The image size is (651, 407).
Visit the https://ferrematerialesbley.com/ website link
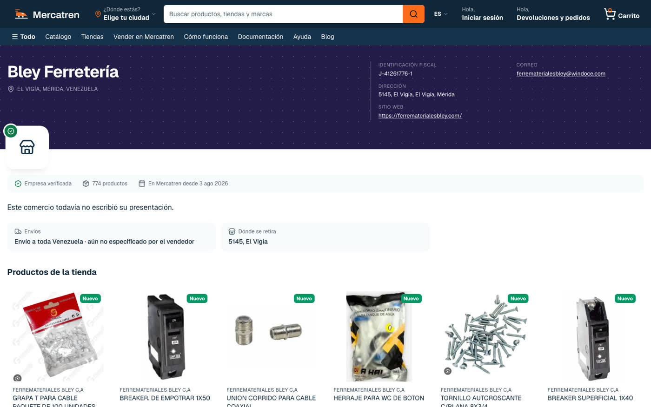[420, 116]
